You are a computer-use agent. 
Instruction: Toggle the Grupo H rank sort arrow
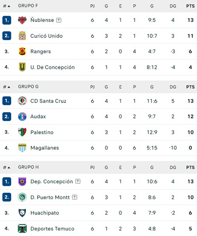9,167
